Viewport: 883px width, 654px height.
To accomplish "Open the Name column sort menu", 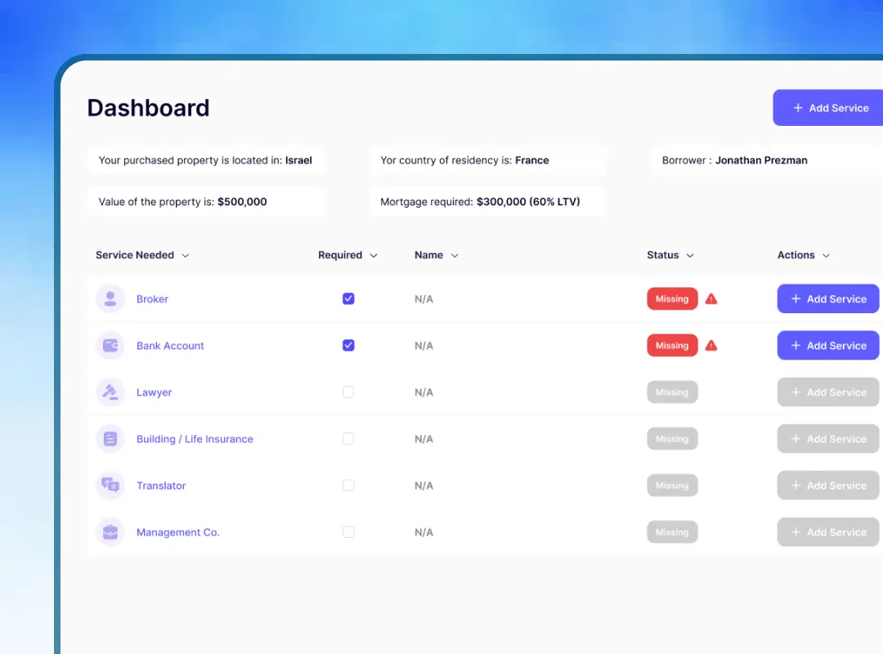I will pyautogui.click(x=455, y=255).
